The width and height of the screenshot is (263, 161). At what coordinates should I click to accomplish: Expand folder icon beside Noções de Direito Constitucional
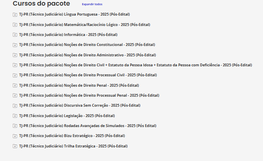pyautogui.click(x=15, y=45)
